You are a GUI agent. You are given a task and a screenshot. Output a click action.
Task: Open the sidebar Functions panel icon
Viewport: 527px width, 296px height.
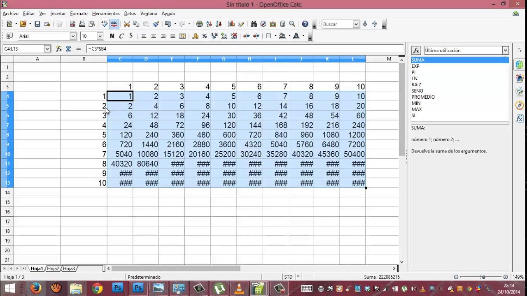point(520,118)
